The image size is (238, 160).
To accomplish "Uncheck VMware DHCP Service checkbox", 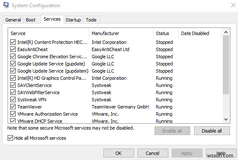I will (x=13, y=121).
